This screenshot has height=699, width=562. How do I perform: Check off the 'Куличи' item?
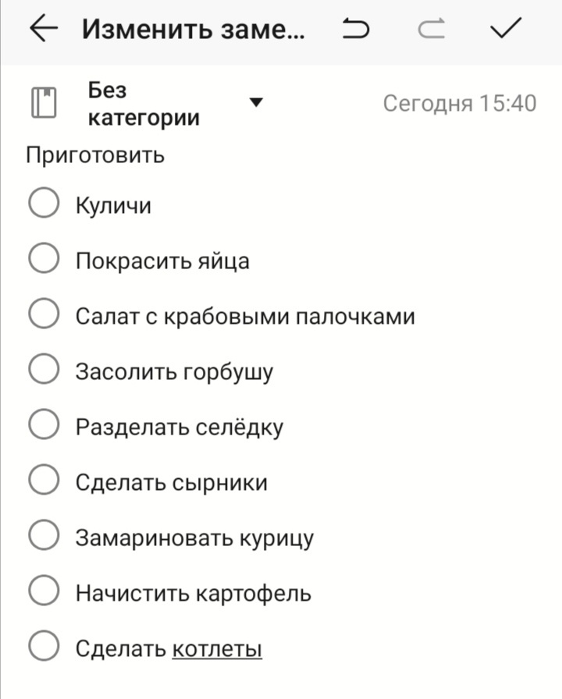coord(44,204)
